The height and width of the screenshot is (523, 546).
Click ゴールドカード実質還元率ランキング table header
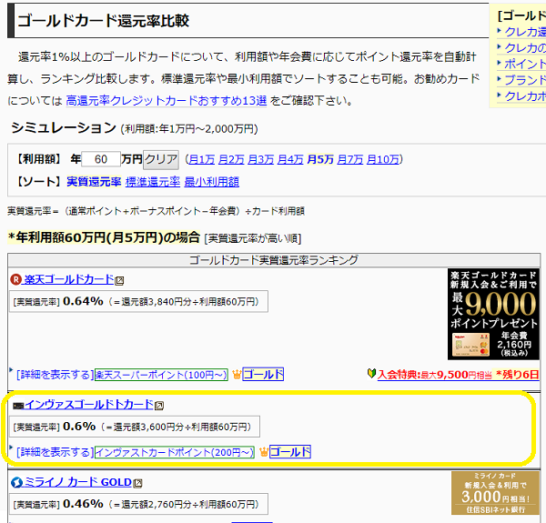(274, 260)
